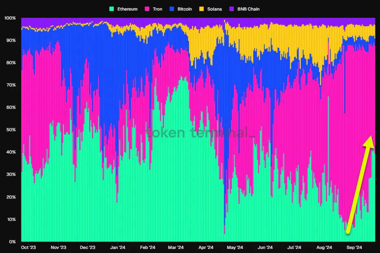This screenshot has width=380, height=253.
Task: Toggle the Solana series label in legend
Action: tap(214, 9)
